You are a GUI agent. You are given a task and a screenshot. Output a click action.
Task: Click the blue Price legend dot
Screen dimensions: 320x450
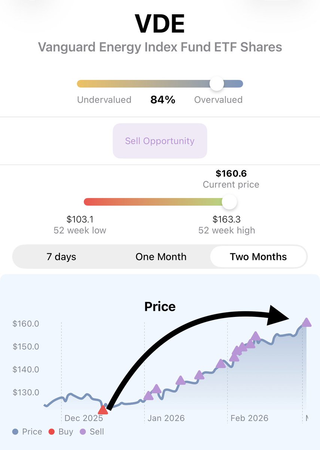[x=15, y=432]
